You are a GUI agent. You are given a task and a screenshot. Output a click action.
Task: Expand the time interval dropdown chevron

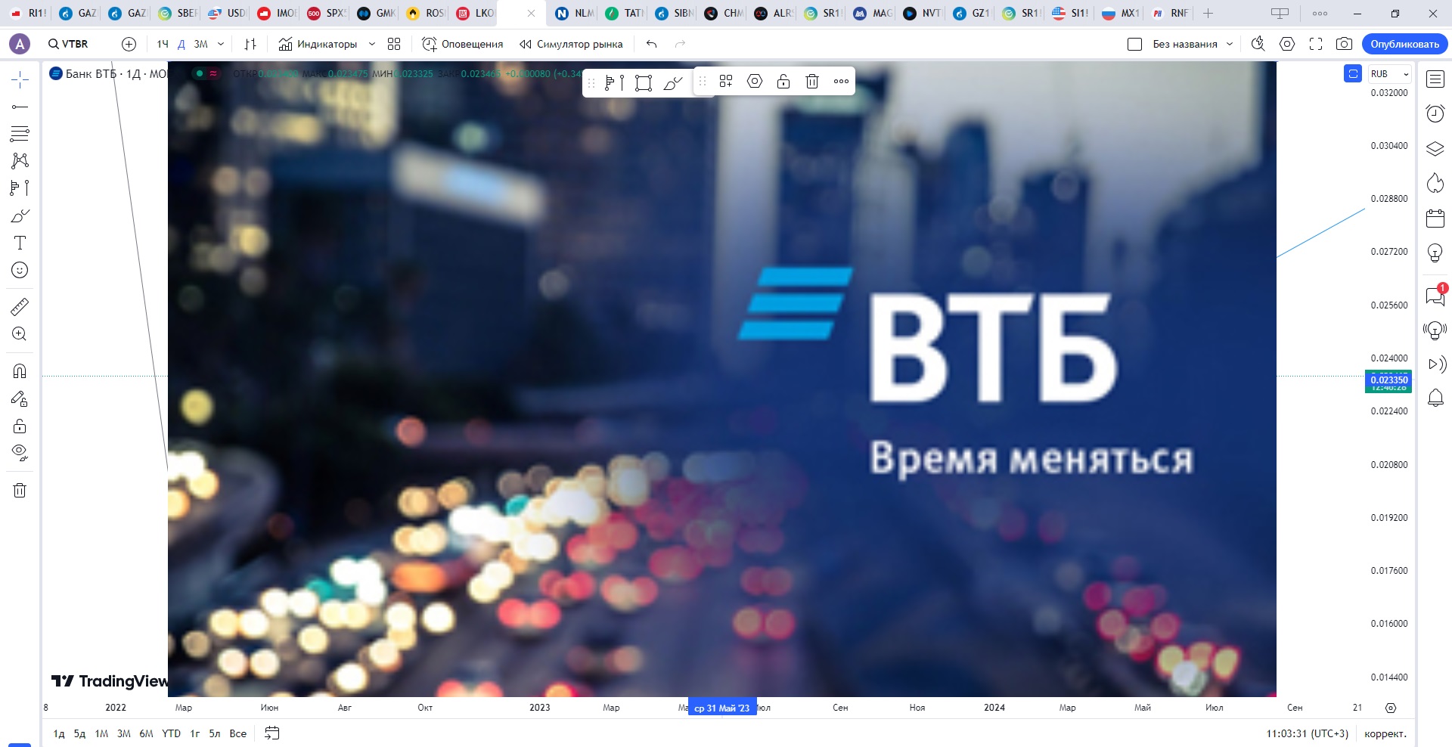pyautogui.click(x=221, y=44)
